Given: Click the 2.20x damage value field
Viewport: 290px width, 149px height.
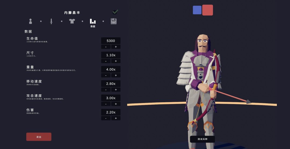Looking at the screenshot, I should point(111,112).
